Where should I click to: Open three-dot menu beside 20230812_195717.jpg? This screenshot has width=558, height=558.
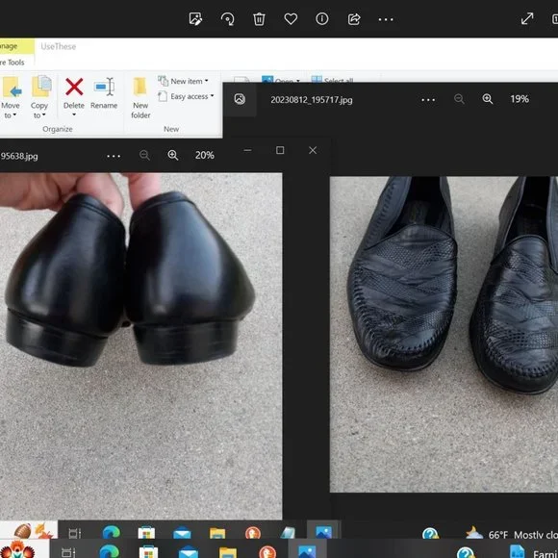click(428, 100)
